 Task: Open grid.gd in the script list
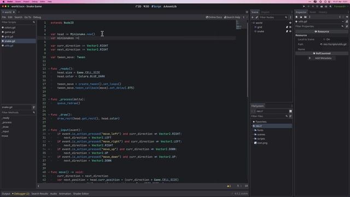click(x=9, y=37)
